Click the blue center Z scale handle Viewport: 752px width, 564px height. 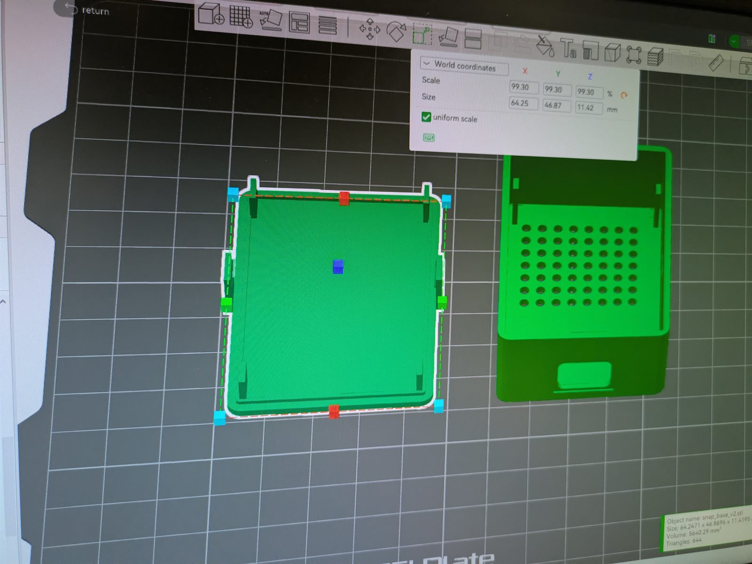coord(337,266)
